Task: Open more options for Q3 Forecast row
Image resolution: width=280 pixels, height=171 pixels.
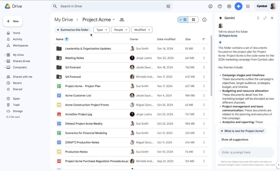Action: pos(204,67)
